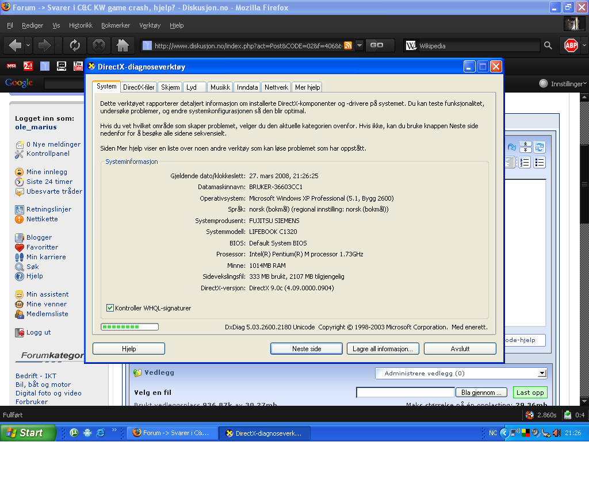Open the Administrere vedlegg dropdown
Screen dimensions: 589x488
coord(461,373)
